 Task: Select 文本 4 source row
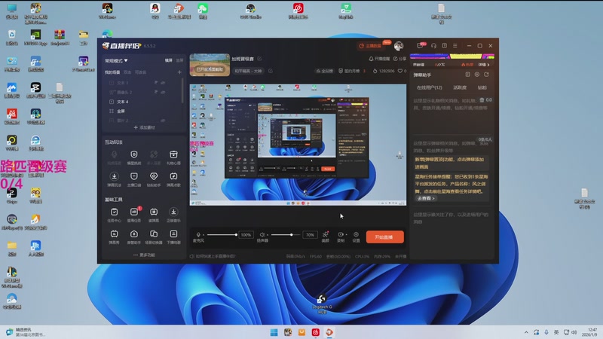(x=143, y=102)
